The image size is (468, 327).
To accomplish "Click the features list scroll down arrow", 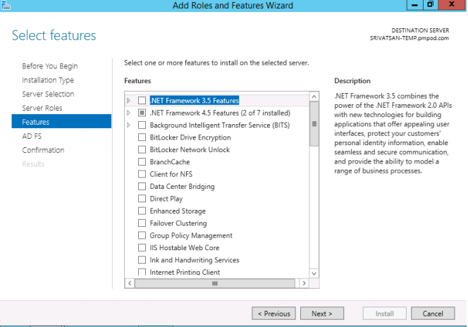I will pyautogui.click(x=314, y=273).
